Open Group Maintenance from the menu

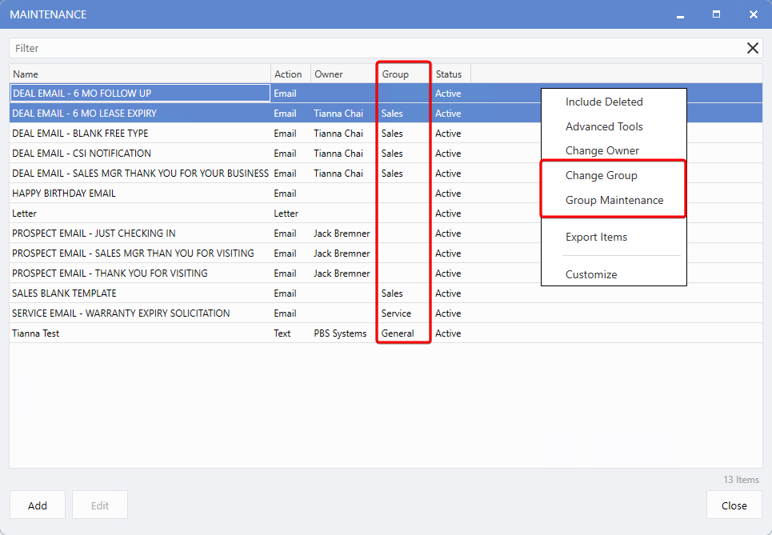(x=614, y=201)
